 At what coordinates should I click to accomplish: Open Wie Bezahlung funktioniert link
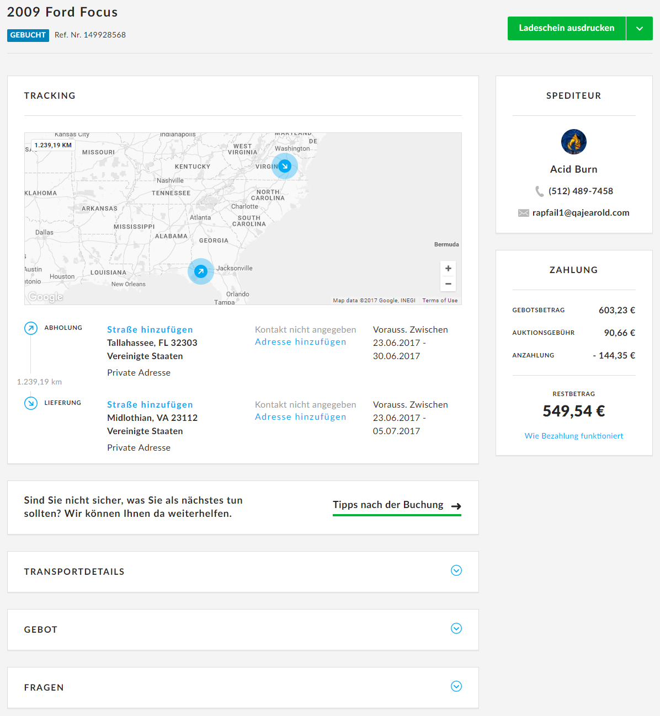click(x=574, y=436)
